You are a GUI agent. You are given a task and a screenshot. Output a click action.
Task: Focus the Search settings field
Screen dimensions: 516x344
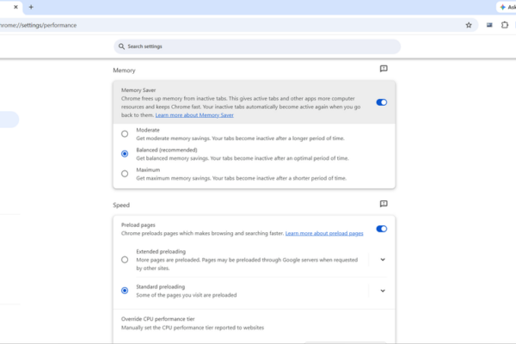[x=257, y=46]
